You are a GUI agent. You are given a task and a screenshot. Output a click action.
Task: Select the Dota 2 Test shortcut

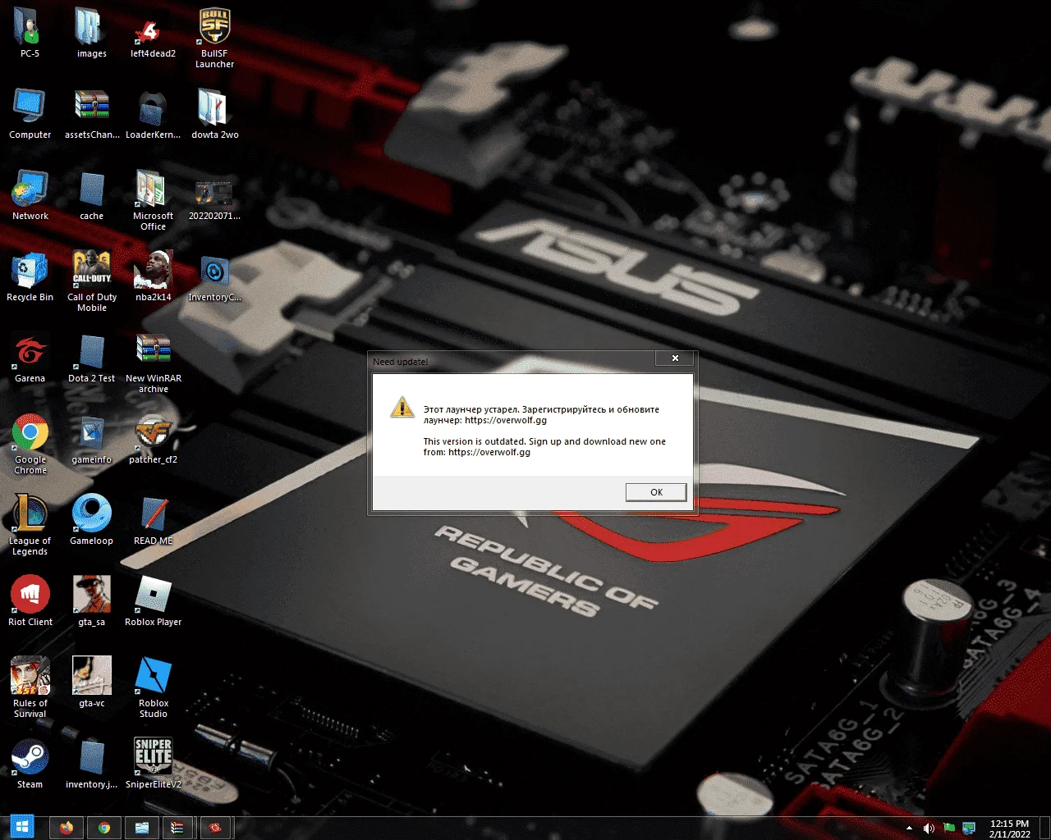[x=92, y=357]
